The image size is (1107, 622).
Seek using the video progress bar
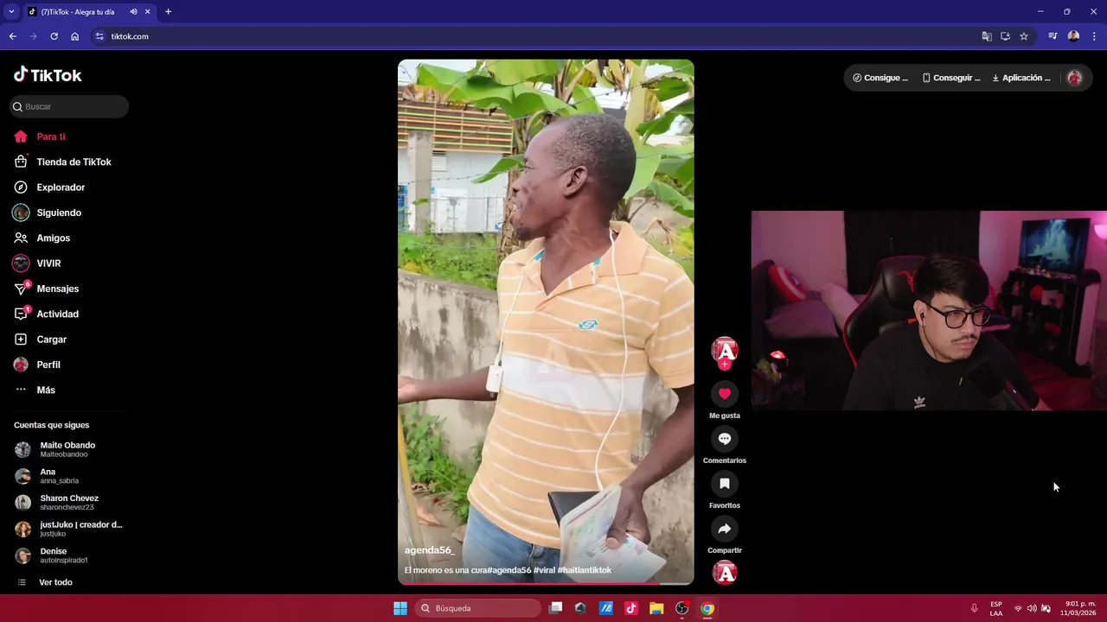[546, 583]
